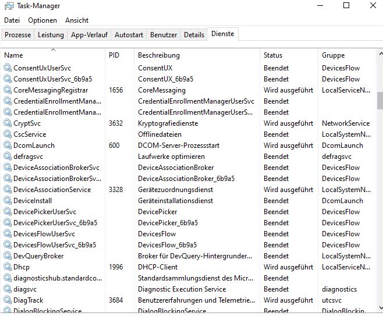Image resolution: width=383 pixels, height=316 pixels.
Task: Click the gear icon beside DcomLaunch
Action: pos(8,145)
